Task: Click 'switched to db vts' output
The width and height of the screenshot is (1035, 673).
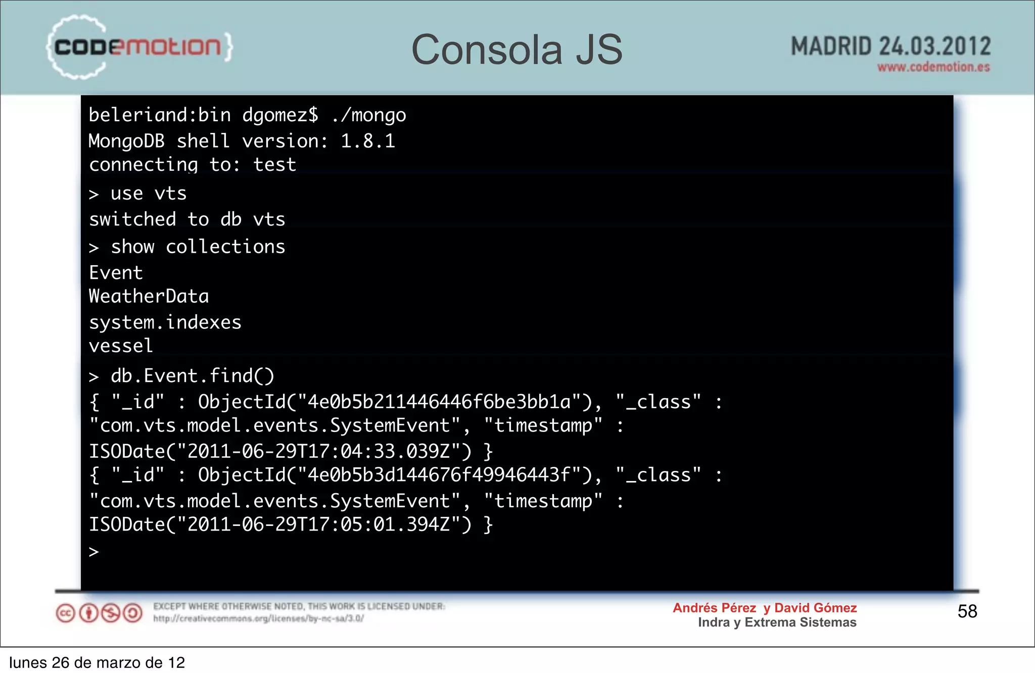Action: [x=187, y=219]
